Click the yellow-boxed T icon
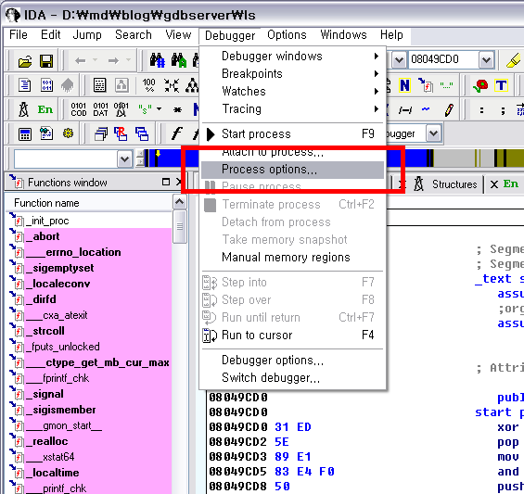Viewport: 524px width, 494px height. point(501,85)
